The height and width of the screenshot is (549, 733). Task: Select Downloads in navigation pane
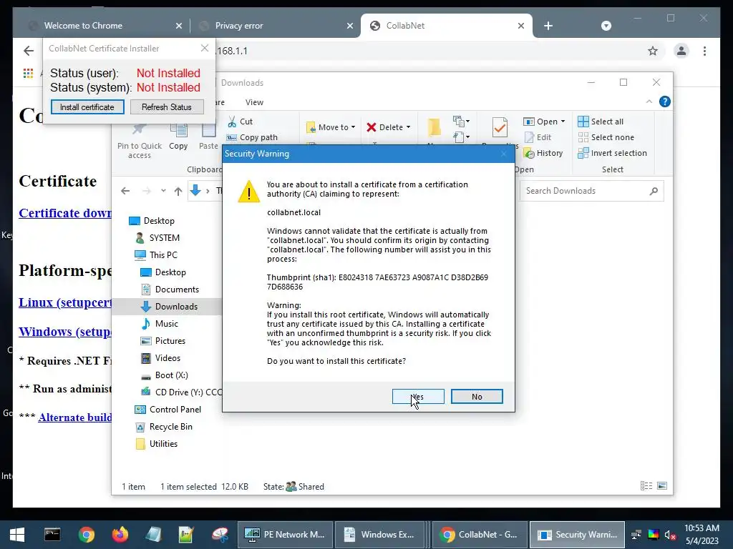pyautogui.click(x=169, y=307)
